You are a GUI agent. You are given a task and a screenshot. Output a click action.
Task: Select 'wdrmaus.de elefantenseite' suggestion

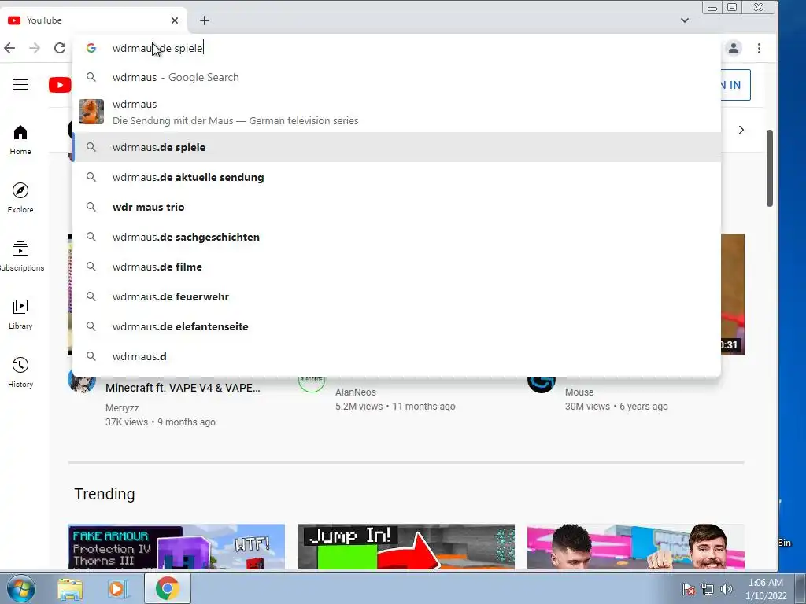pyautogui.click(x=397, y=326)
